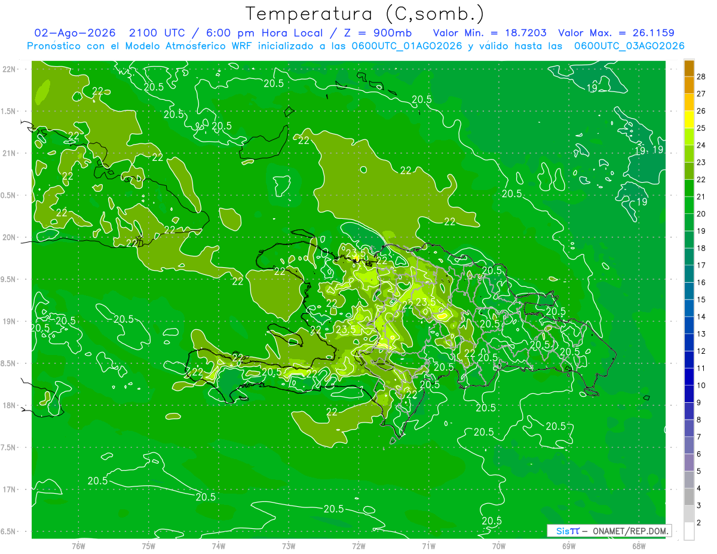Click valid-until time '0600UTC_03AGO2026'
The height and width of the screenshot is (554, 717).
(629, 45)
